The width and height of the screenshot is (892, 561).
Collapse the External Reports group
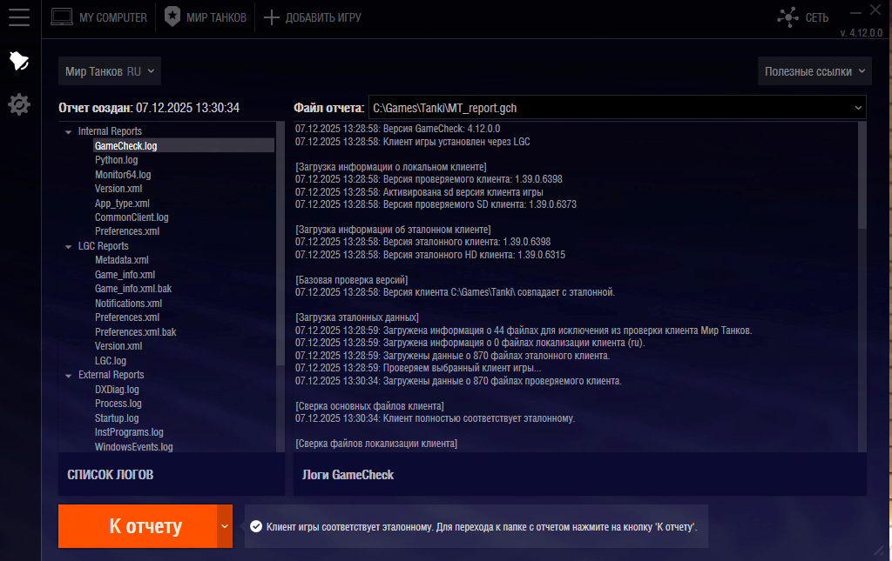[68, 376]
